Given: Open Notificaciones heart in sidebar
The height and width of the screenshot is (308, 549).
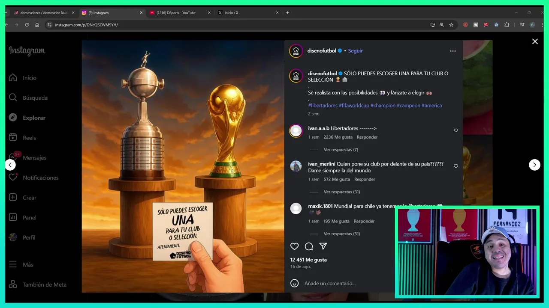Looking at the screenshot, I should tap(34, 178).
